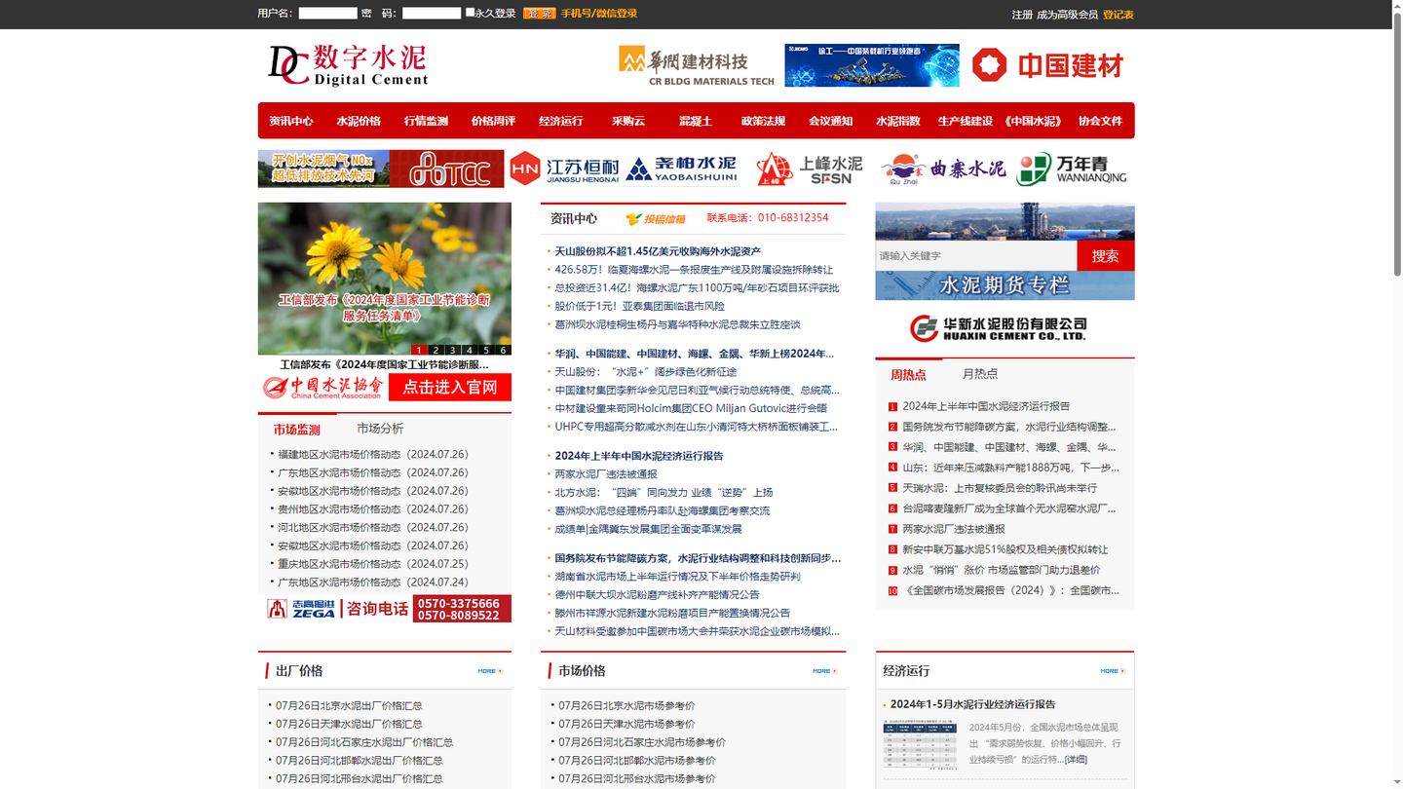The height and width of the screenshot is (789, 1403).
Task: Click the 登记表 link
Action: [1119, 15]
